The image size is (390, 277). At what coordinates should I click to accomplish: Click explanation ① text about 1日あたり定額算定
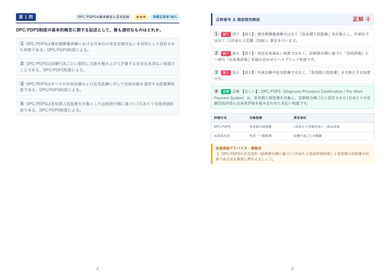[x=292, y=37]
